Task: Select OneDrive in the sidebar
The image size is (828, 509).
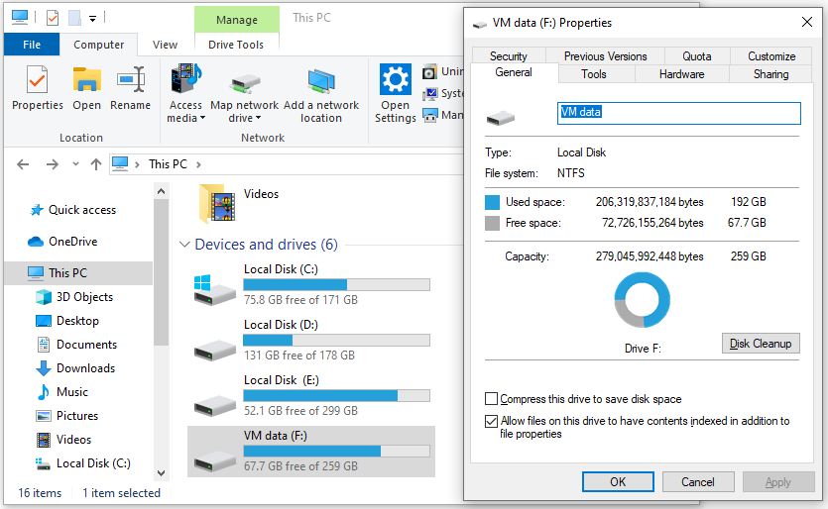Action: click(72, 242)
